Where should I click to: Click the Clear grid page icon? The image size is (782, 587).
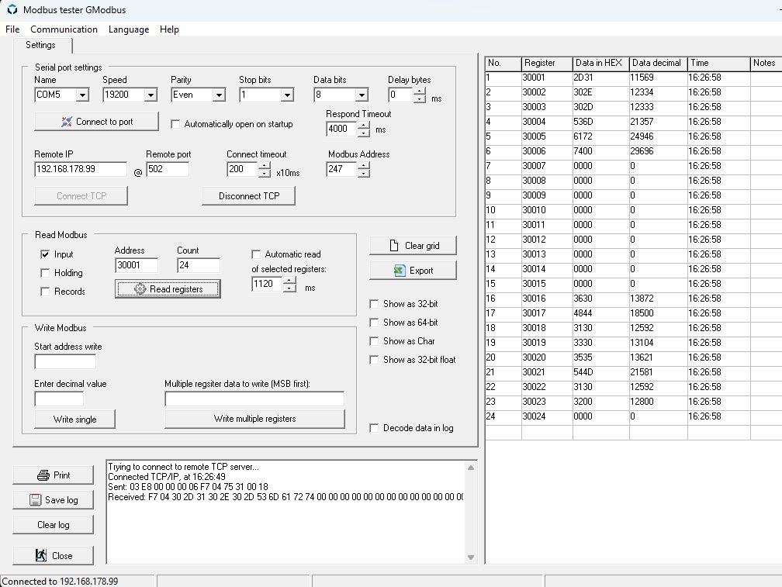point(393,246)
